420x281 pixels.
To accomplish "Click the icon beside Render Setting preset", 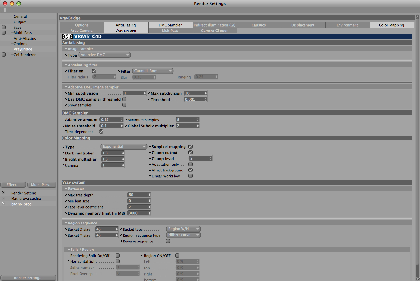I will point(3,193).
